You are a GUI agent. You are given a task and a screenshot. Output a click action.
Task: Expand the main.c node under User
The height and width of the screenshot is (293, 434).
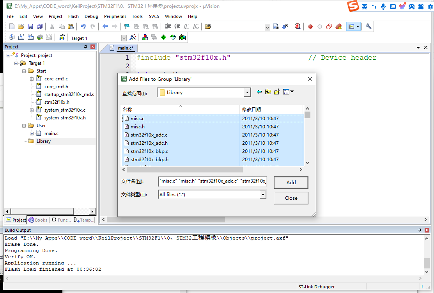coord(32,133)
